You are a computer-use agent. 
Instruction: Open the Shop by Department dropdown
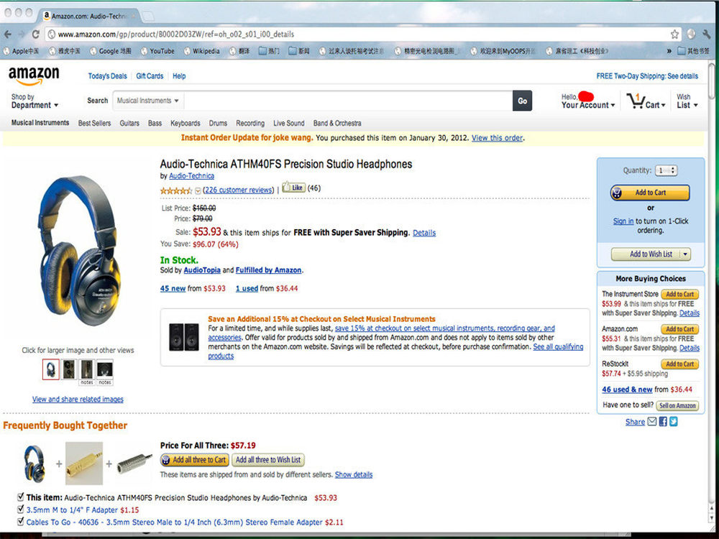[x=35, y=101]
